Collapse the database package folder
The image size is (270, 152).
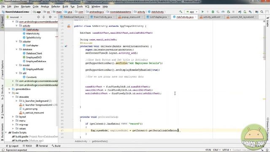[x=16, y=49]
